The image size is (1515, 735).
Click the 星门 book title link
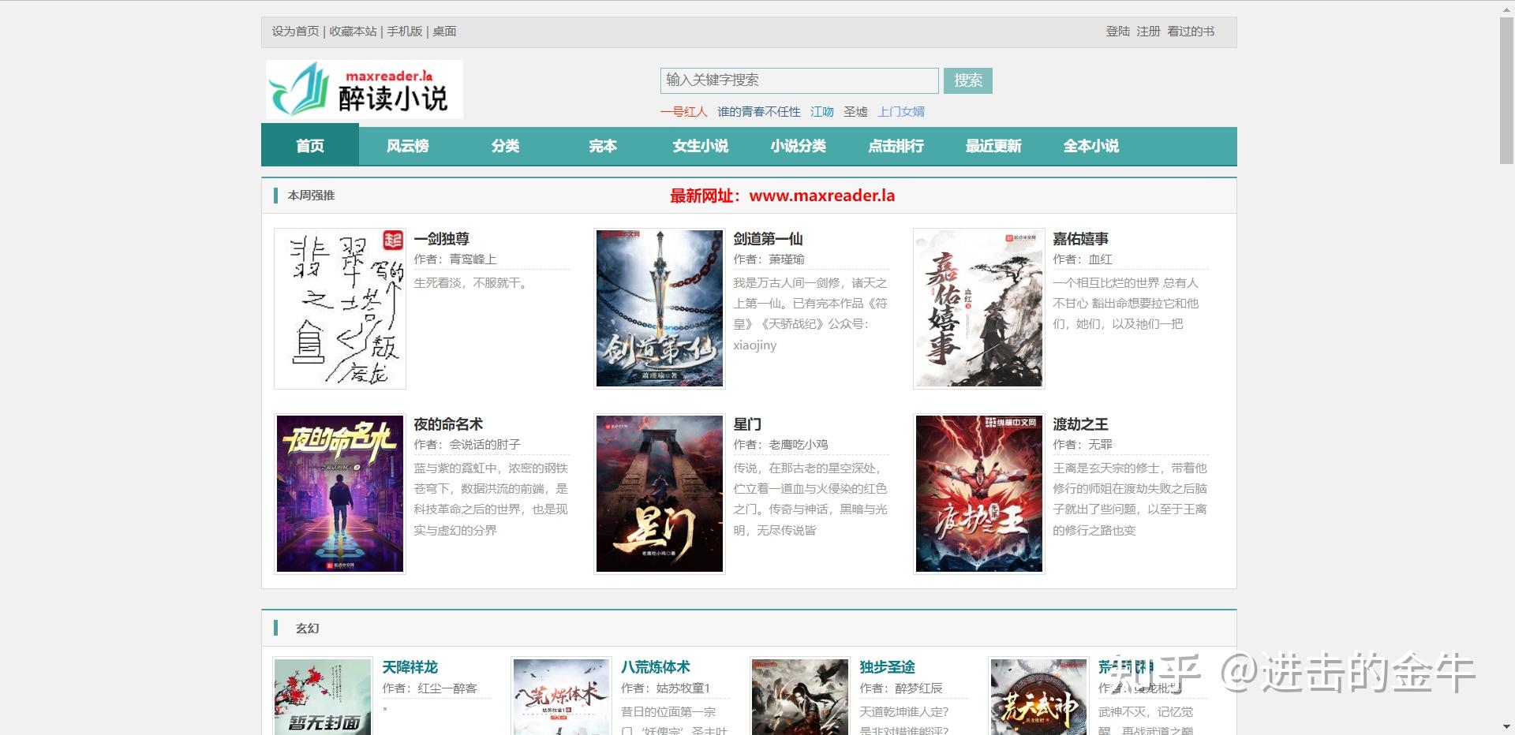point(747,424)
